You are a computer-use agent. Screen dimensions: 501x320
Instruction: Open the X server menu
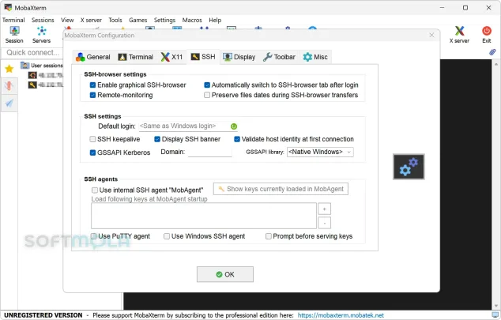91,20
